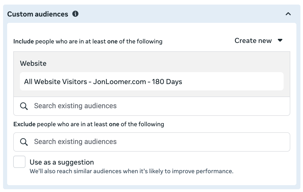Click the Custom audiences heading
303x192 pixels.
click(38, 14)
